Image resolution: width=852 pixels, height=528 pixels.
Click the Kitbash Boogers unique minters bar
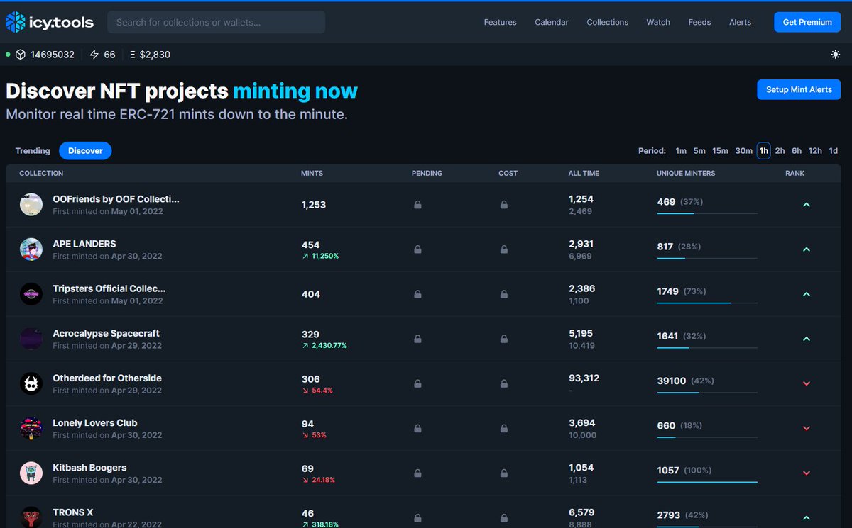click(x=707, y=481)
